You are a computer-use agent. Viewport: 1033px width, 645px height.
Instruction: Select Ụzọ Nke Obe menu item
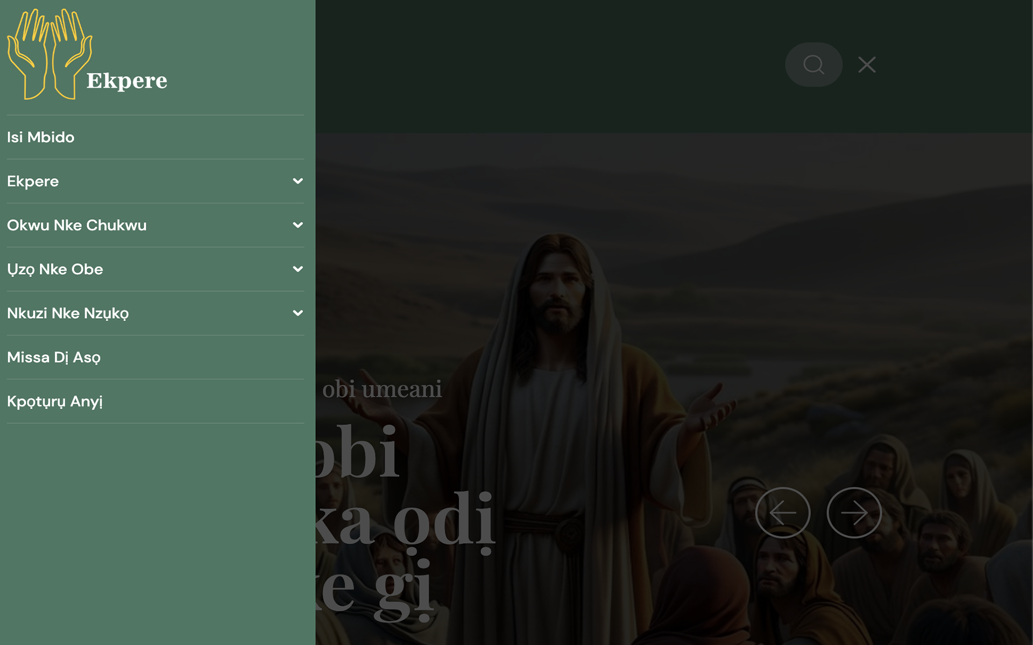(x=55, y=269)
